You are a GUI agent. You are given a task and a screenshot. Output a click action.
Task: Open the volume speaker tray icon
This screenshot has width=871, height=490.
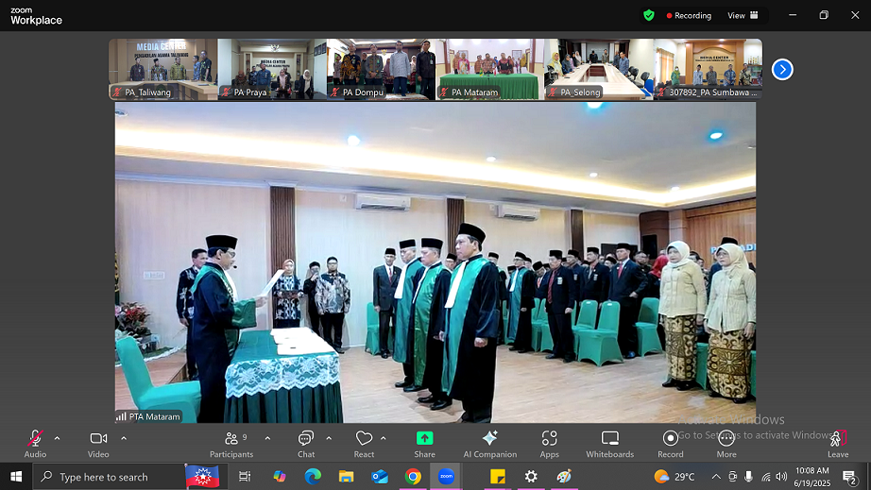[x=781, y=477]
